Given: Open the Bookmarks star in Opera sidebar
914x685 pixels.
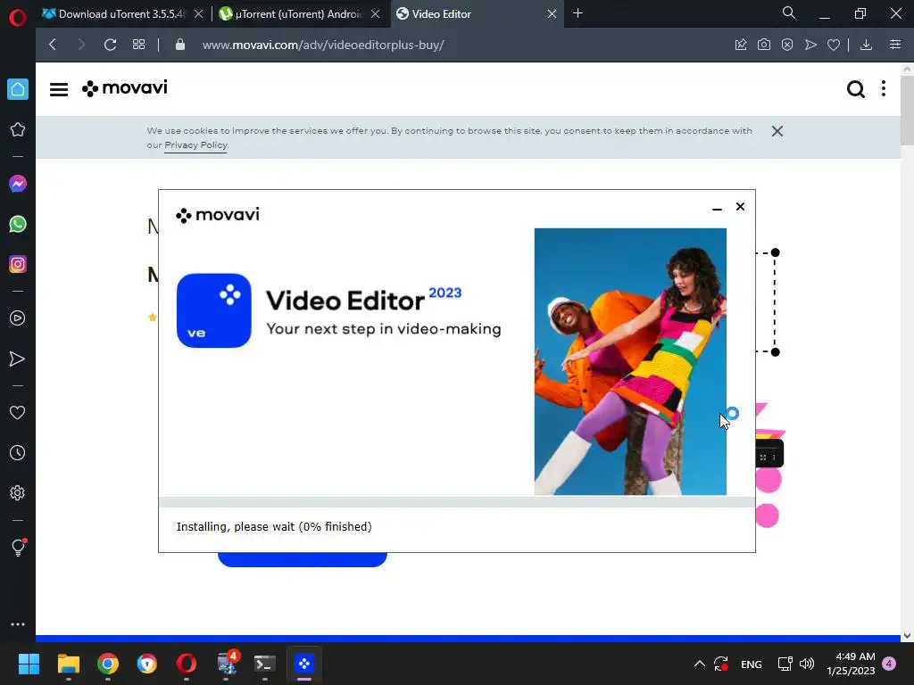Looking at the screenshot, I should (18, 129).
